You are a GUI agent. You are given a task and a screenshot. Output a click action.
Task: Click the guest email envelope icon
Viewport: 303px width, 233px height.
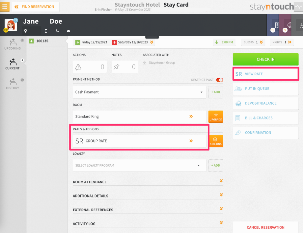coord(69,31)
